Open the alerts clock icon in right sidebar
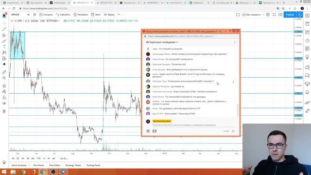Screen dimensions: 311x175 307,24
